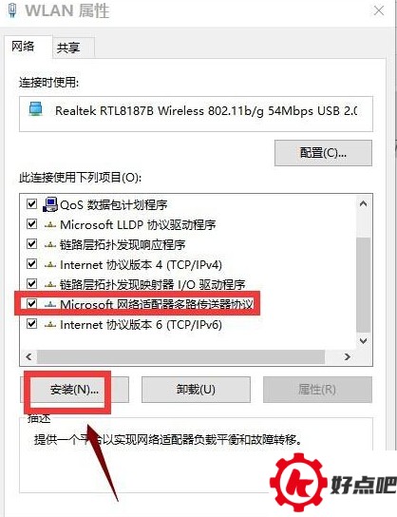Image resolution: width=397 pixels, height=517 pixels.
Task: Click the 好点吧 gear logo
Action: [298, 483]
